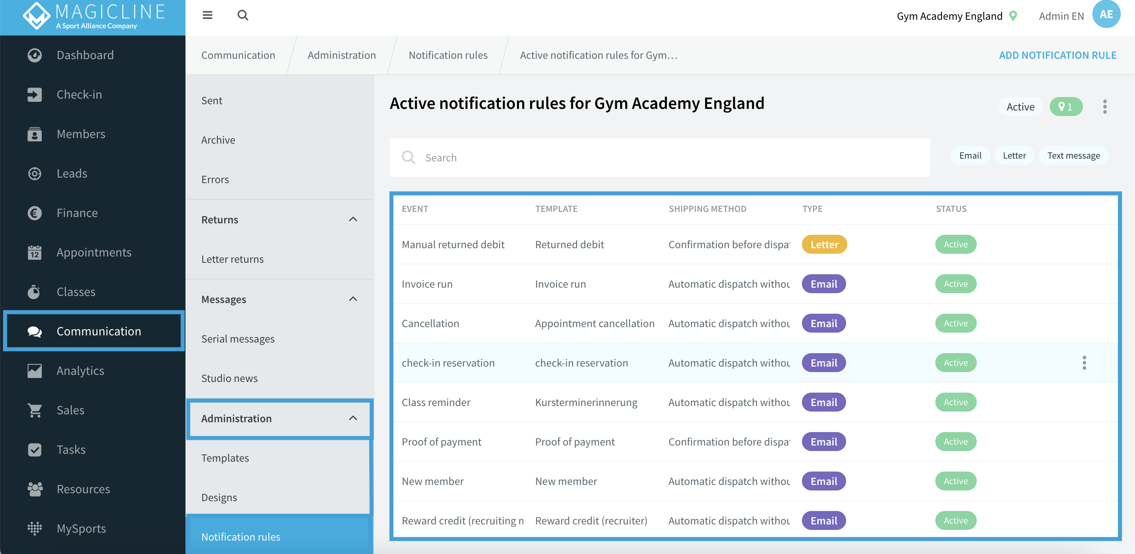Select the Classes stopwatch icon
1135x554 pixels.
click(x=34, y=292)
